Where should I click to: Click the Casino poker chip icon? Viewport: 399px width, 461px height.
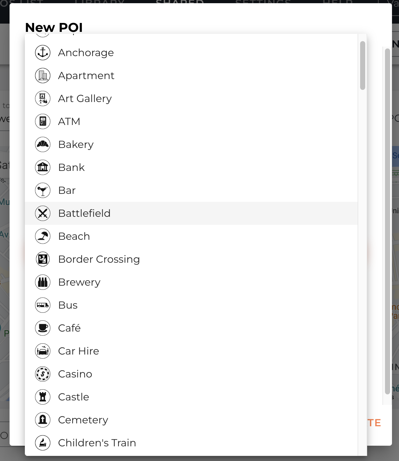pyautogui.click(x=43, y=374)
